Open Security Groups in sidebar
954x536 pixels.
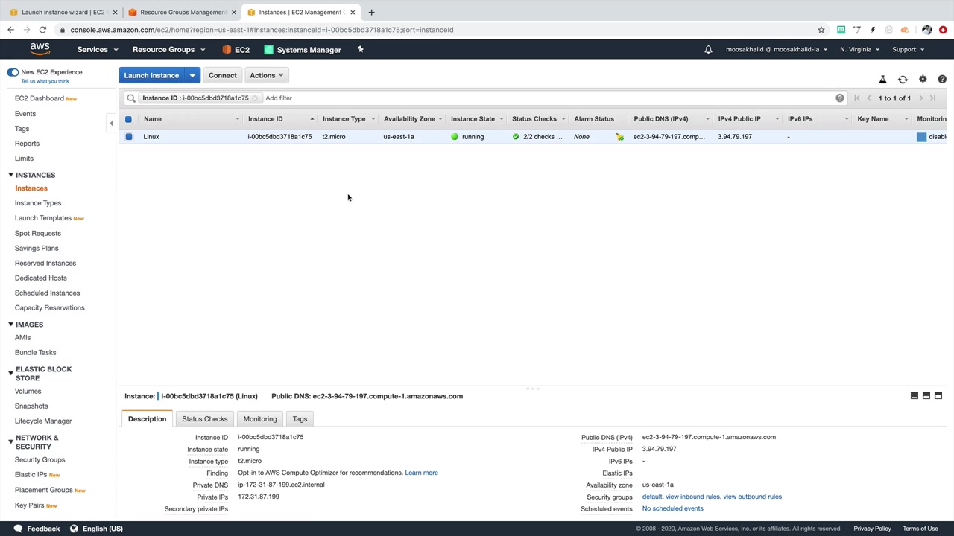[x=40, y=460]
